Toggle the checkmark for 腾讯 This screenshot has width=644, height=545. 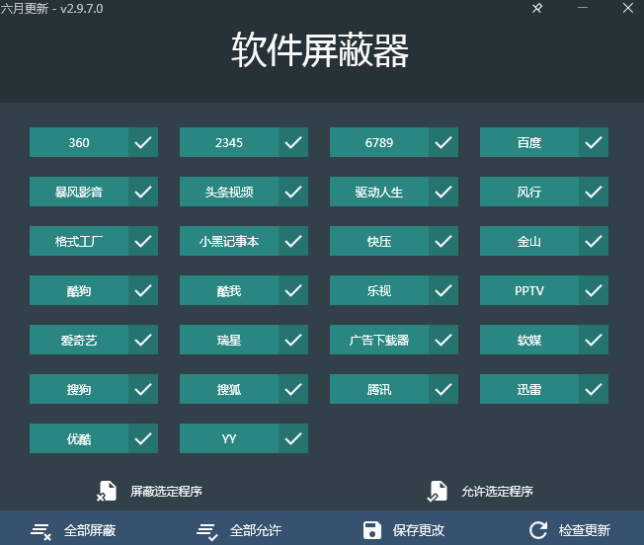(x=443, y=389)
